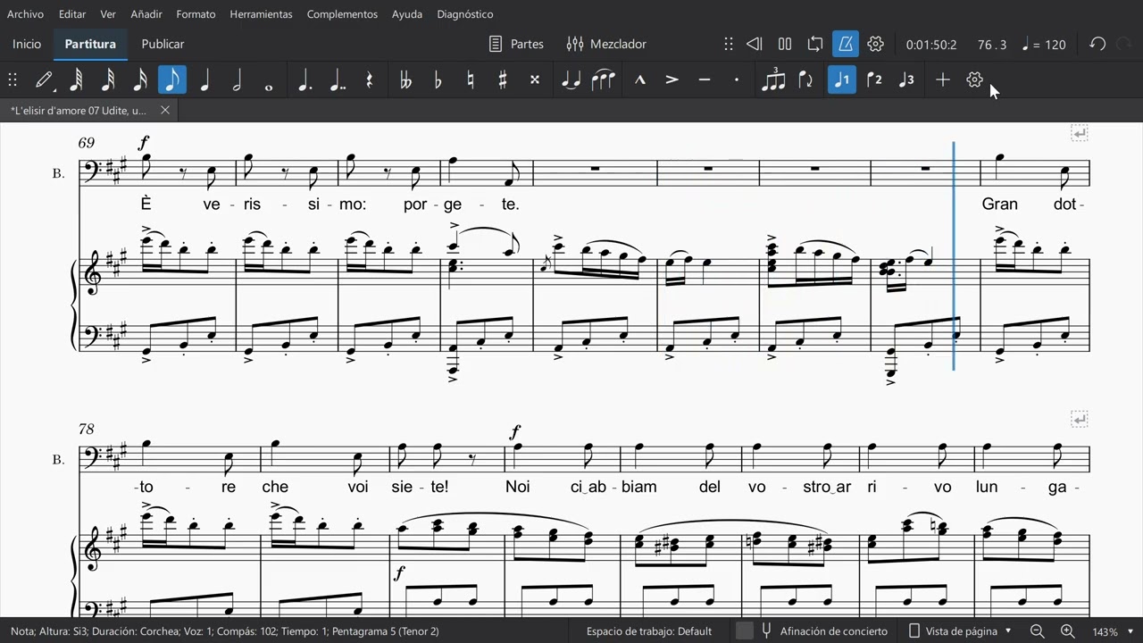1143x643 pixels.
Task: Open the Ver menu
Action: point(108,14)
